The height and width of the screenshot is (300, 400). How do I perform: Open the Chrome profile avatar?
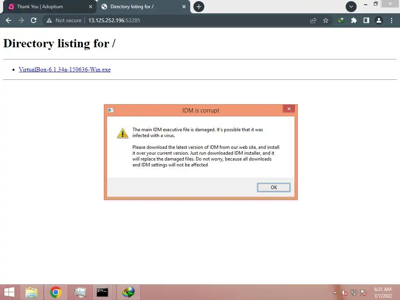point(379,20)
